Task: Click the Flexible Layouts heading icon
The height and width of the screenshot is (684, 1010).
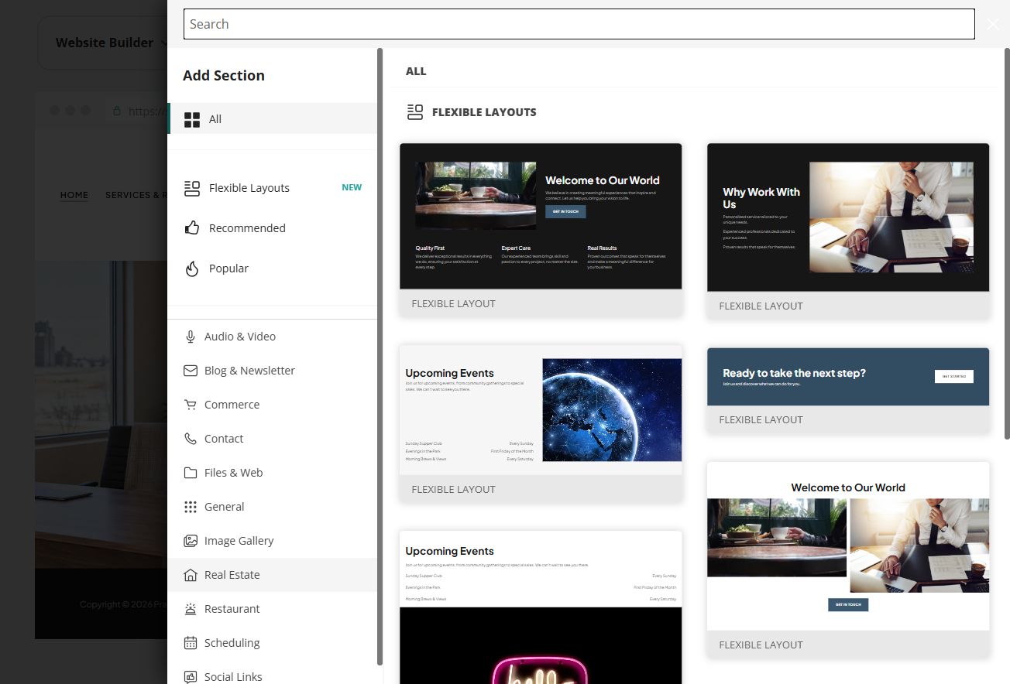Action: click(415, 112)
